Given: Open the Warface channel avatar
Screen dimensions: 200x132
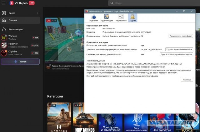Looking at the screenshot, I should click(4, 37).
